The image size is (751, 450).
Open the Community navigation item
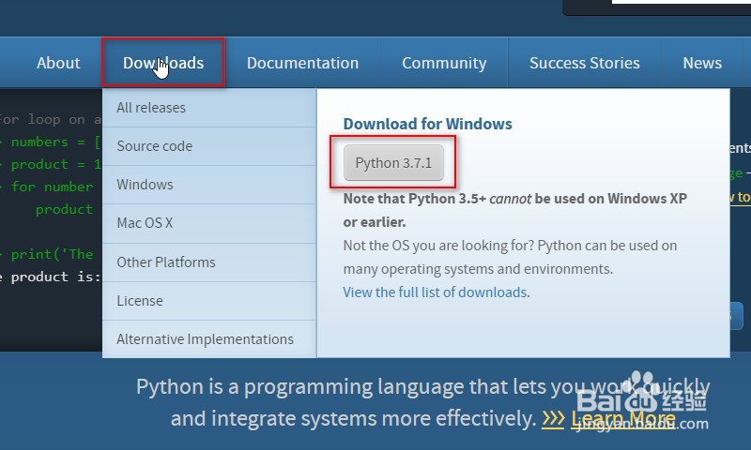coord(444,63)
